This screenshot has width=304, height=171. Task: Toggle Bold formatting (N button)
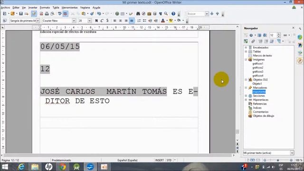[x=96, y=20]
